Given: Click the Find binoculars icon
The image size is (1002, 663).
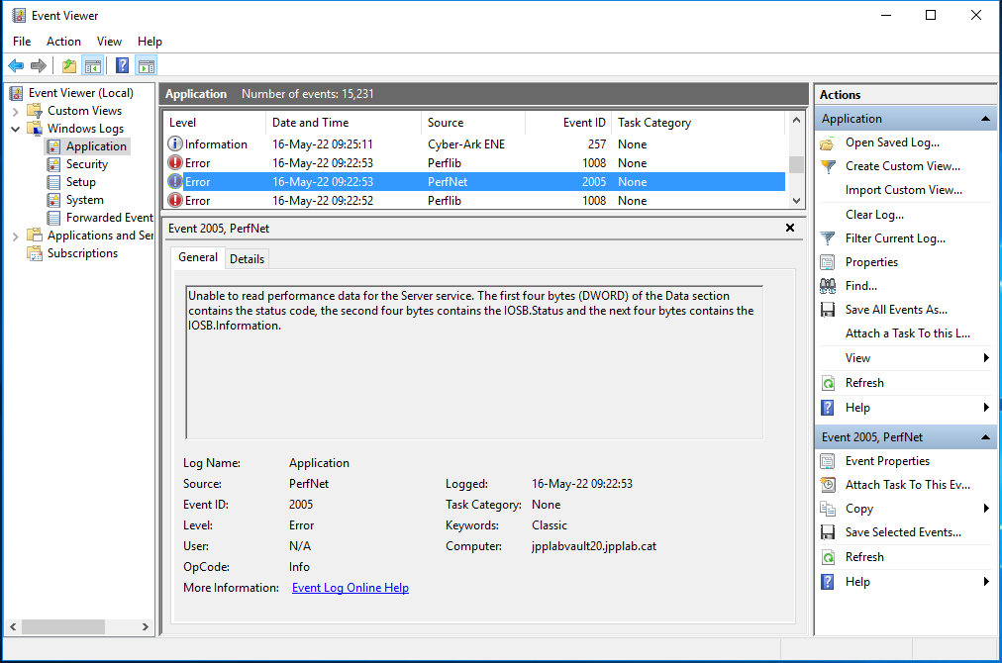Looking at the screenshot, I should pos(828,286).
